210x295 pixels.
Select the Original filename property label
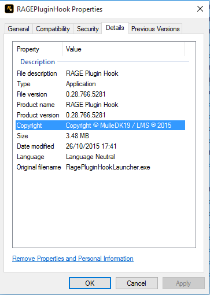tap(39, 167)
